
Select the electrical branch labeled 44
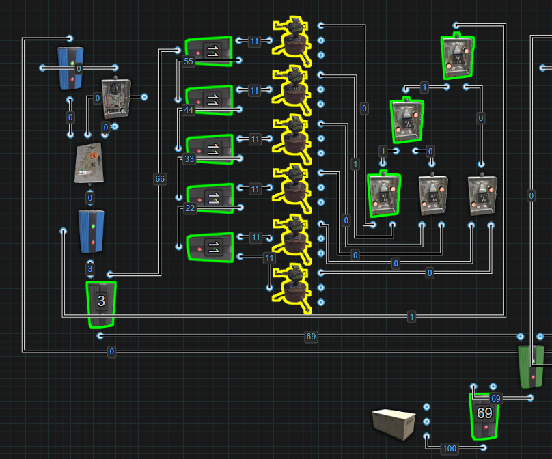click(209, 100)
